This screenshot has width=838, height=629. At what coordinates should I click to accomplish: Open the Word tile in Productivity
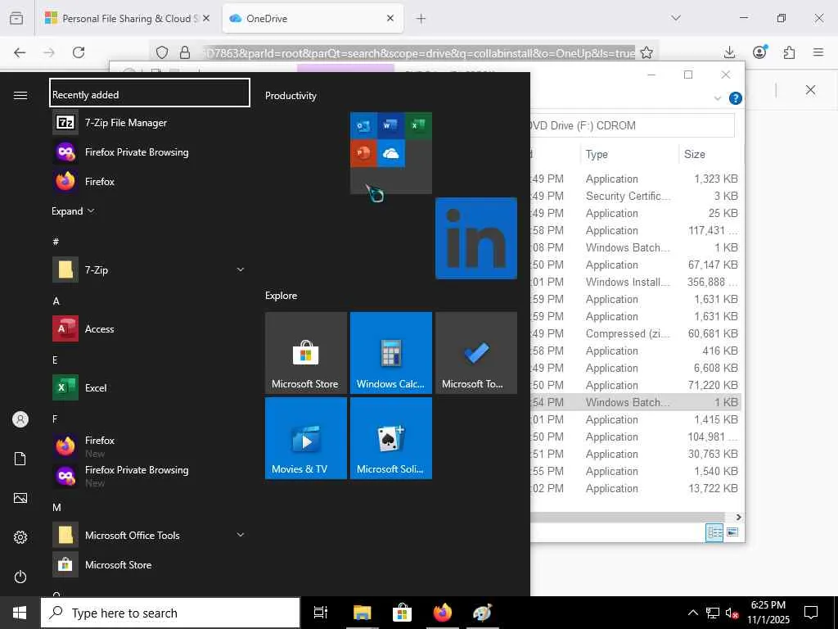390,125
